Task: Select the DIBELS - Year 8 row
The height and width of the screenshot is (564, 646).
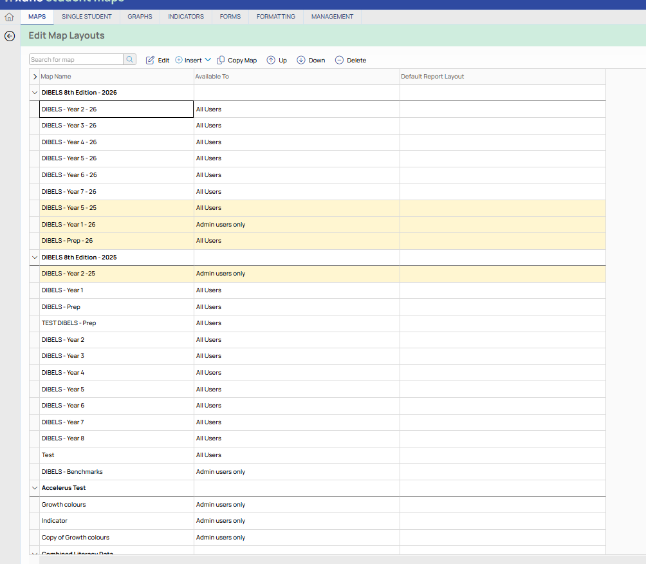Action: click(x=317, y=438)
